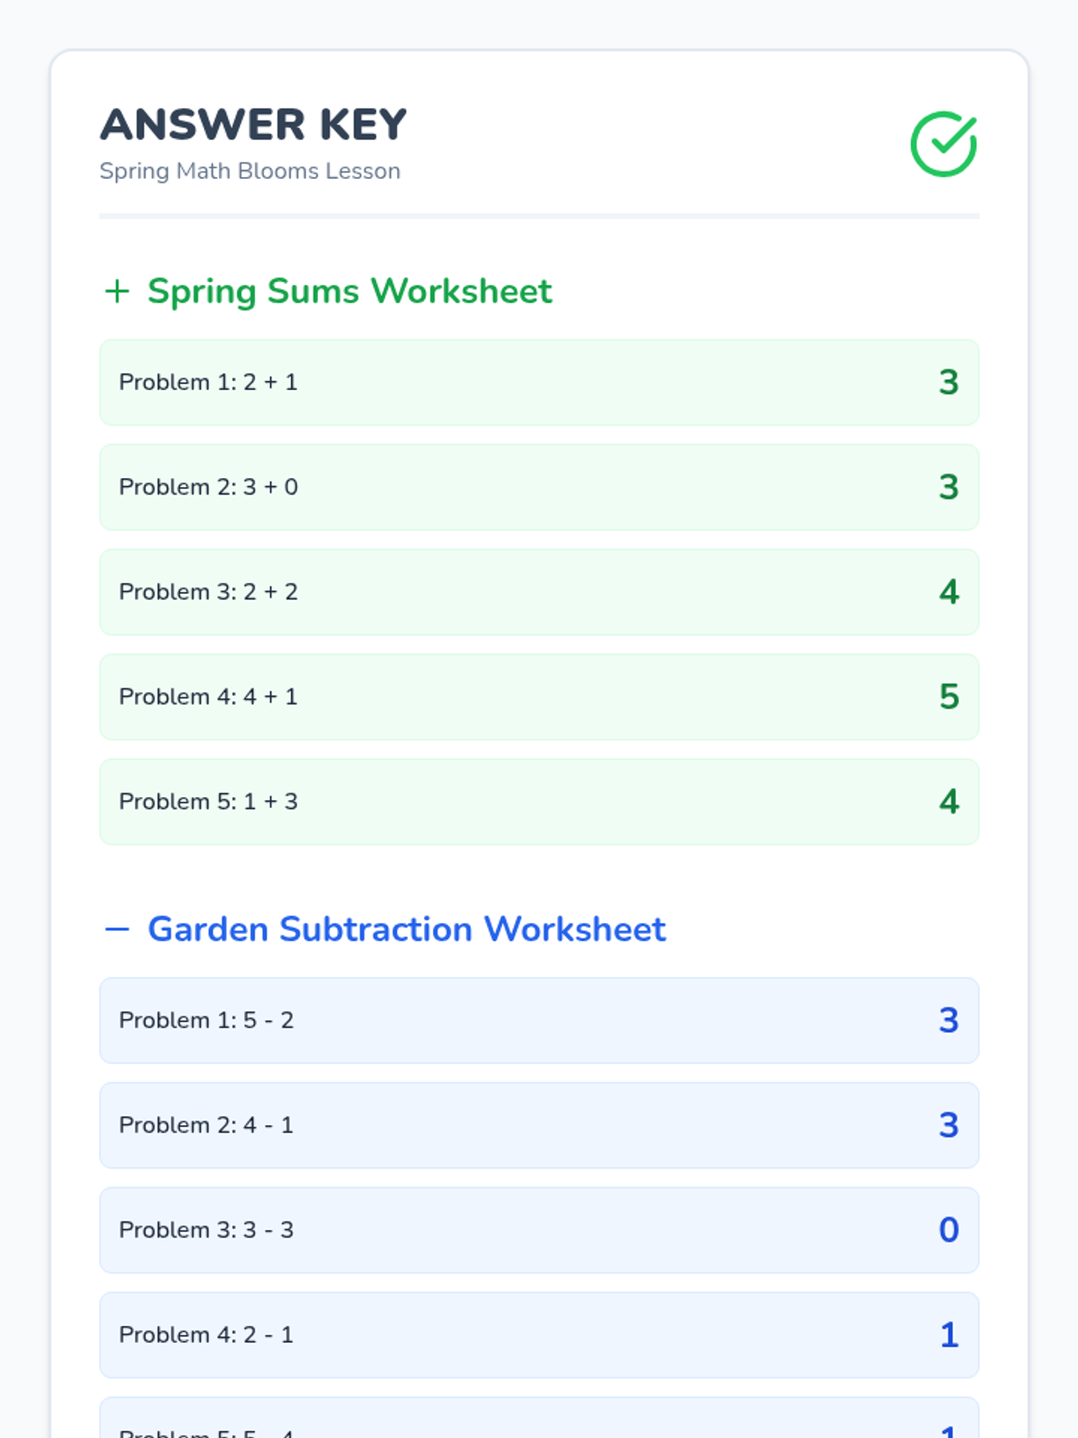Click the minus icon beside Garden Subtraction
This screenshot has height=1438, width=1078.
click(117, 929)
